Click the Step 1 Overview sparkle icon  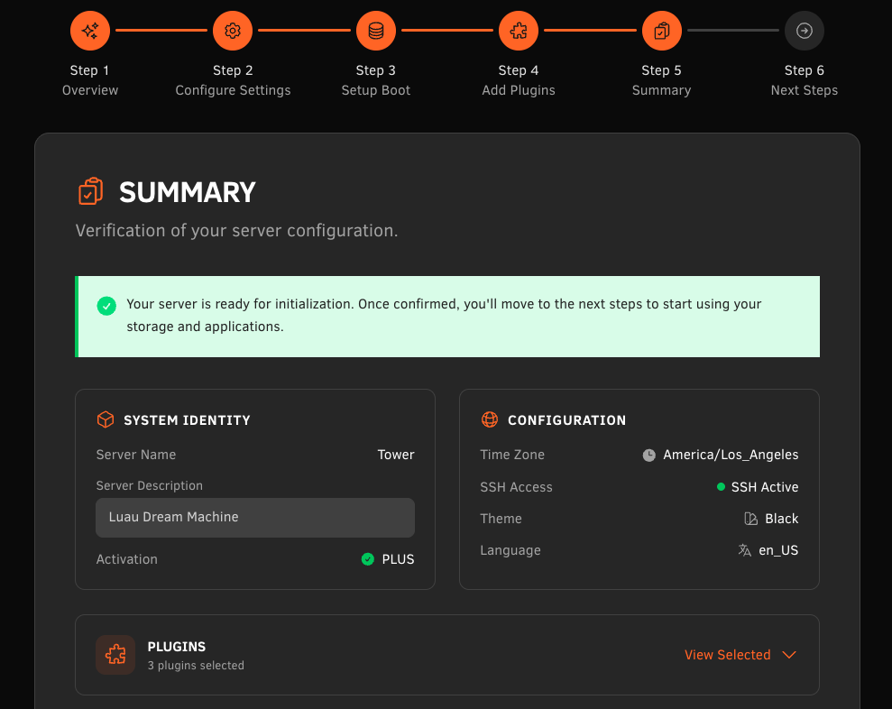90,31
